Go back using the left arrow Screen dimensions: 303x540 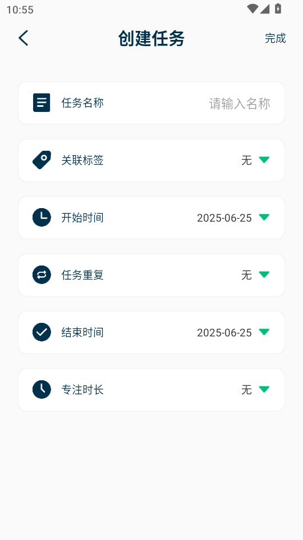coord(24,38)
